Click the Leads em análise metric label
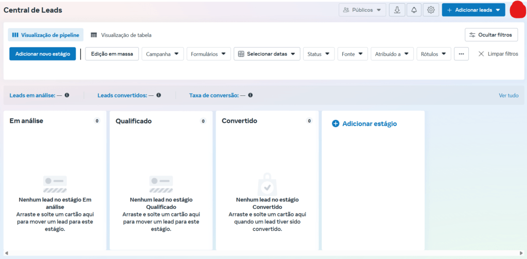This screenshot has height=259, width=527. tap(32, 95)
